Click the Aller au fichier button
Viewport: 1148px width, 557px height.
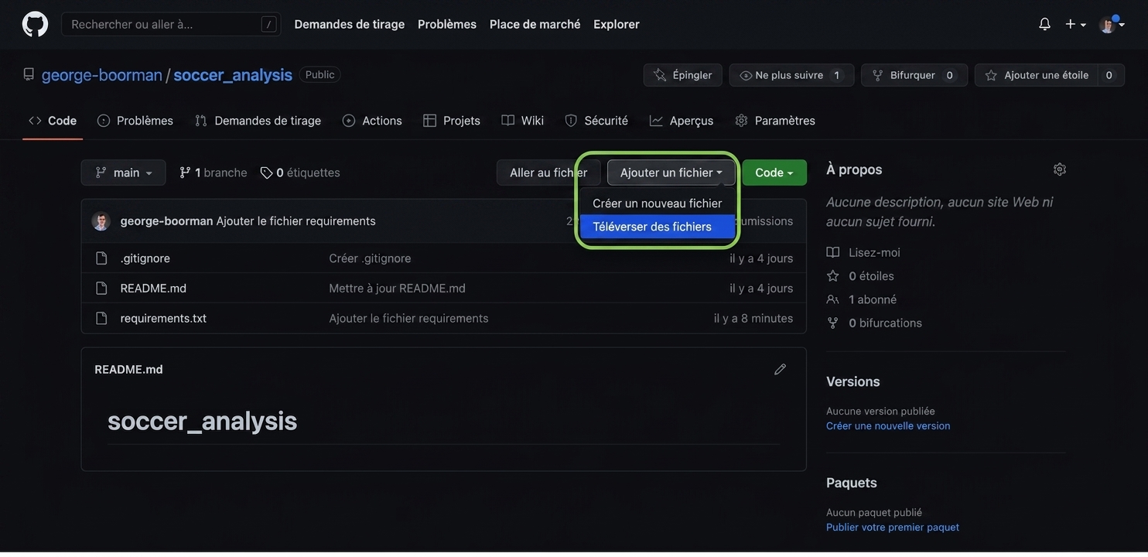coord(548,173)
